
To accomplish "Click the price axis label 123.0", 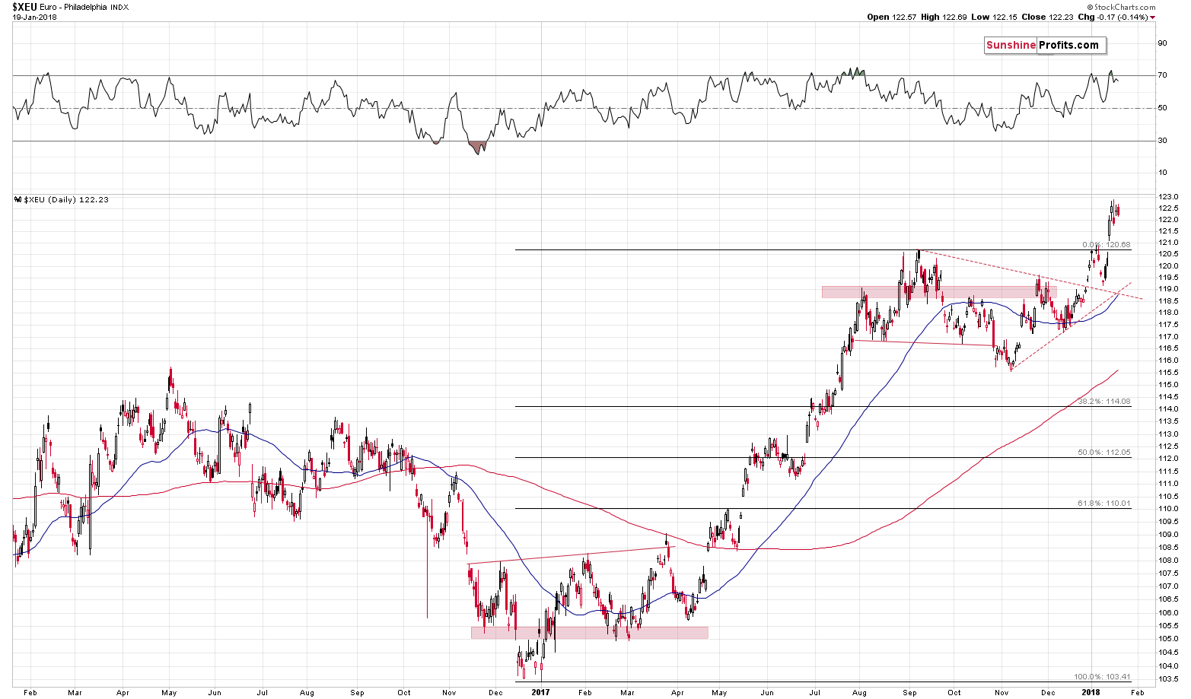I will coord(1168,197).
